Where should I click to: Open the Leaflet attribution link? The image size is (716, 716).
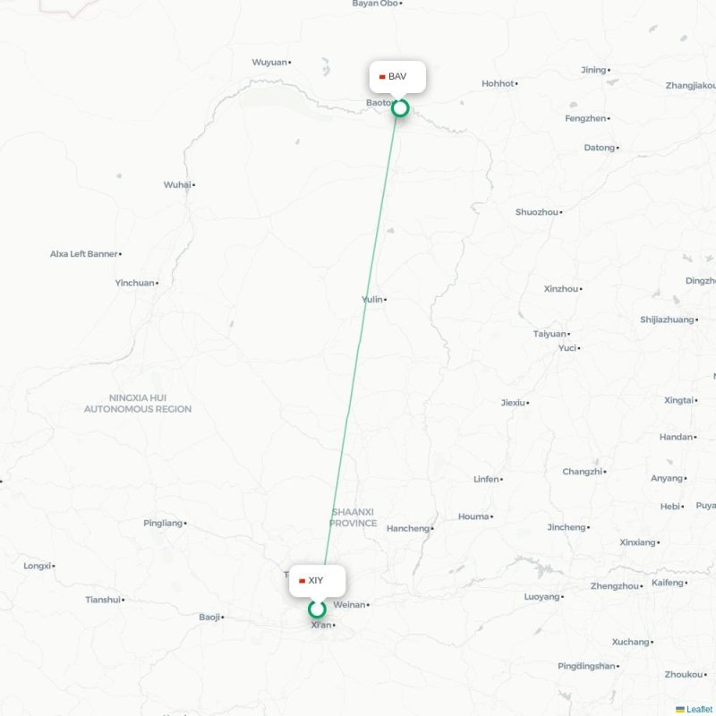[701, 709]
